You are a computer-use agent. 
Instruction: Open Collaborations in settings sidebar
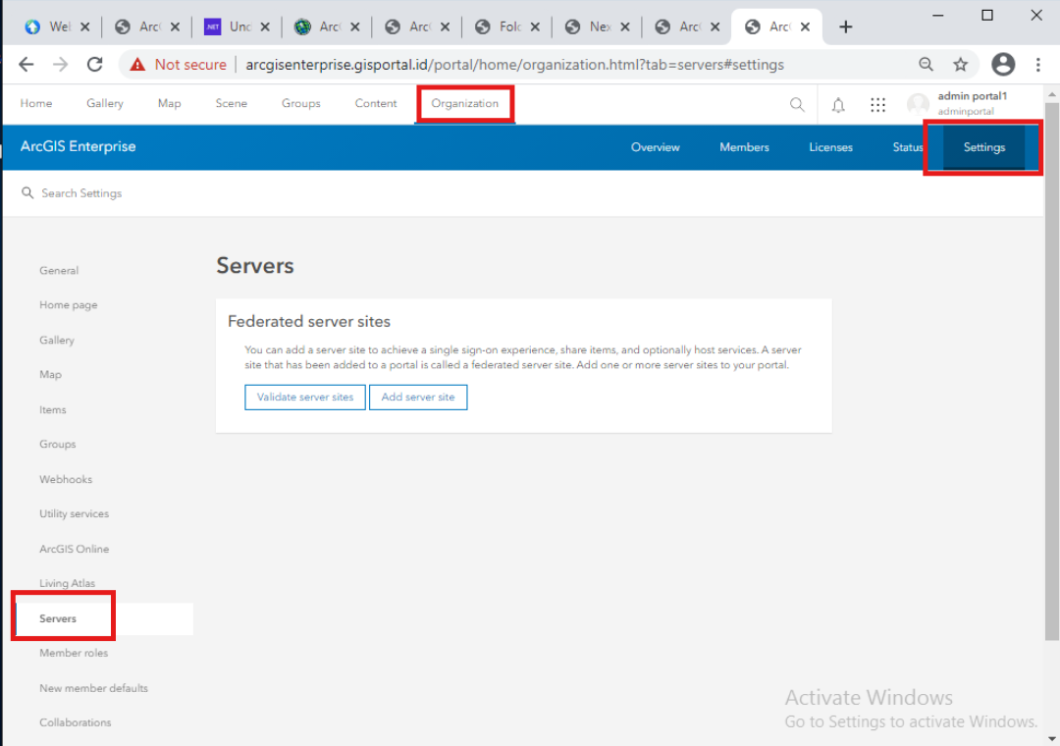coord(75,723)
